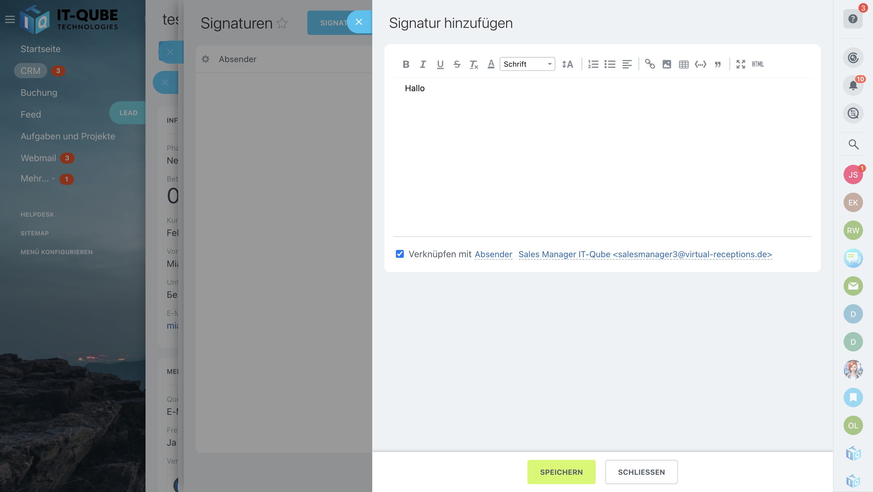Viewport: 873px width, 492px height.
Task: Insert an image into the signature
Action: 667,64
